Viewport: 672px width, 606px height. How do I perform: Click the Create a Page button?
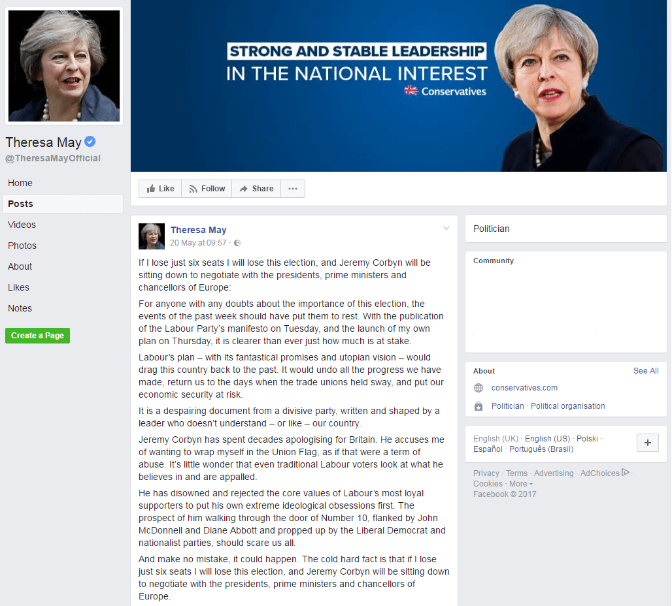38,336
